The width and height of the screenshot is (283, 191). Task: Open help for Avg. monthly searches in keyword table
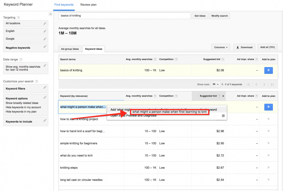[x=155, y=96]
